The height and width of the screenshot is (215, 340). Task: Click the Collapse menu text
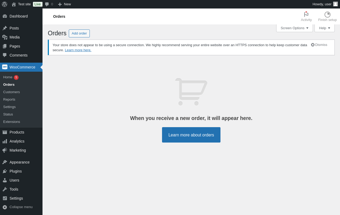pos(21,207)
